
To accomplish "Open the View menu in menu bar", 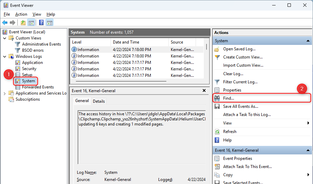I will point(37,14).
